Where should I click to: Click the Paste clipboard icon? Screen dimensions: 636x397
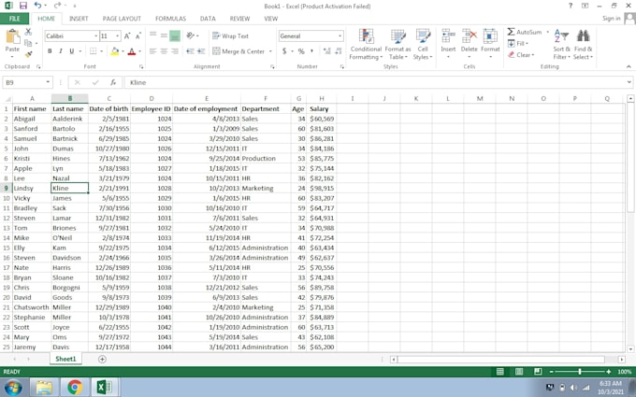coord(12,37)
